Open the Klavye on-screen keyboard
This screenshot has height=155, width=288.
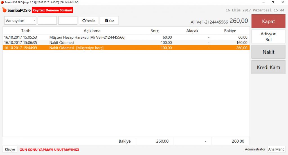pyautogui.click(x=10, y=149)
